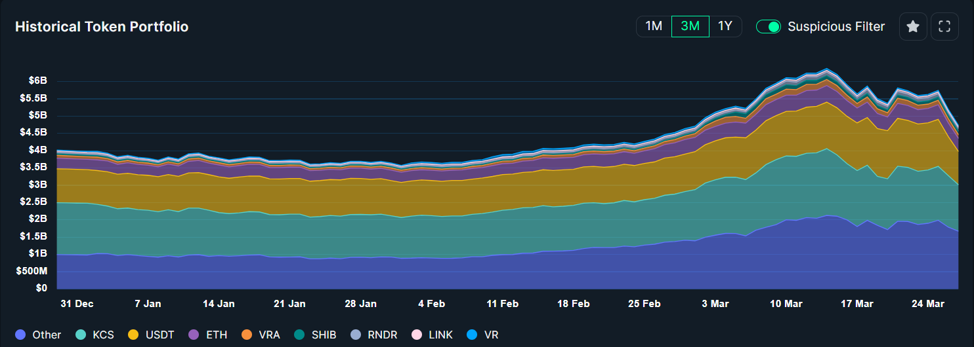The height and width of the screenshot is (347, 974).
Task: Click the RNDR legend marker
Action: [355, 335]
